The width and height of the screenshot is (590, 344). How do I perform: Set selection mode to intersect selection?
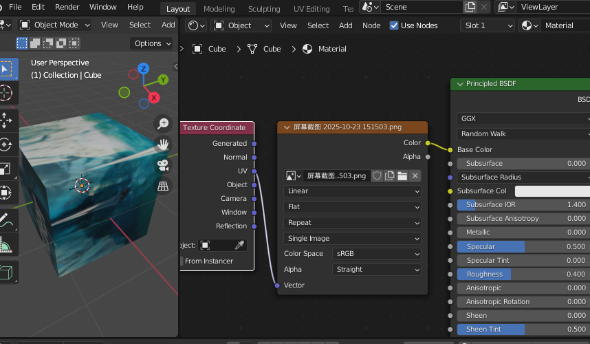coord(74,43)
